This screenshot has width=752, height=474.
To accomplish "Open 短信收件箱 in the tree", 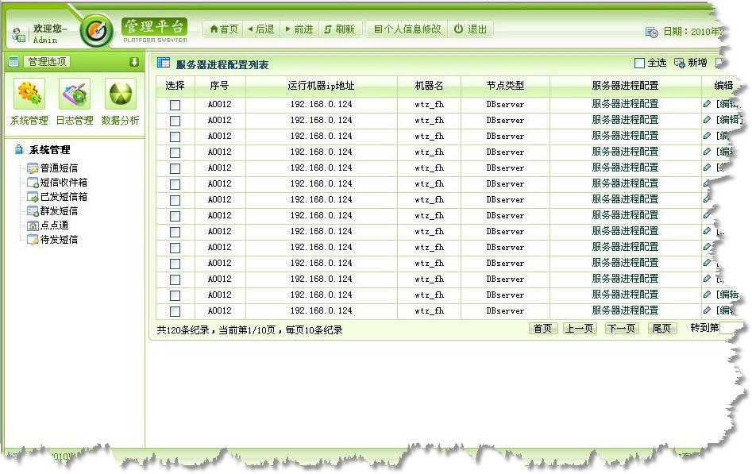I will point(64,183).
